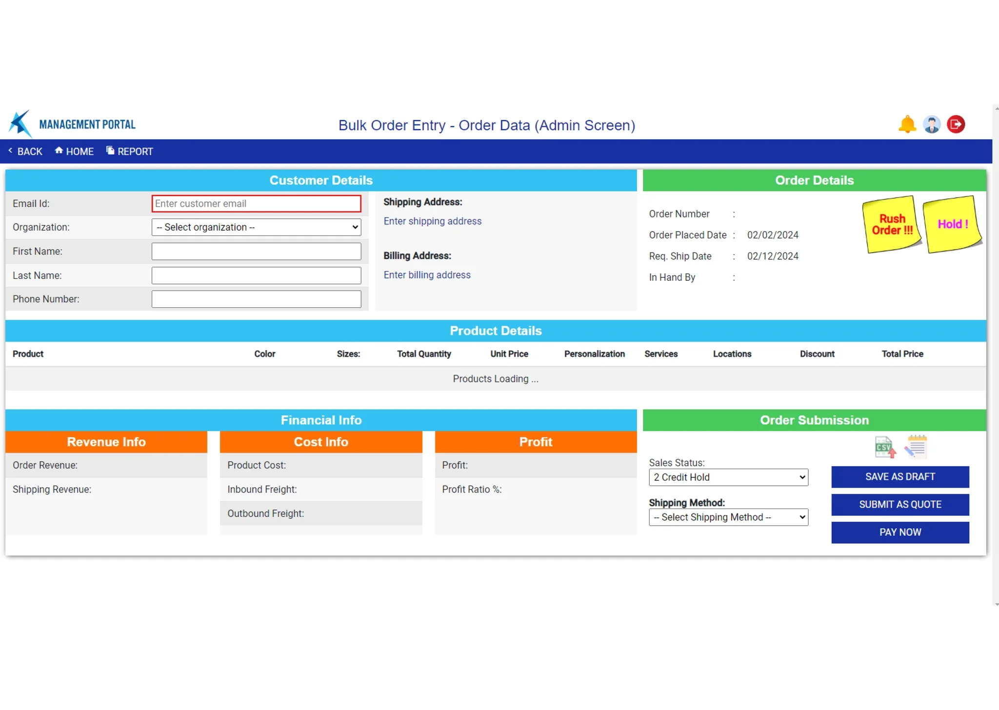This screenshot has height=710, width=999.
Task: Focus the Phone Number input field
Action: (x=257, y=299)
